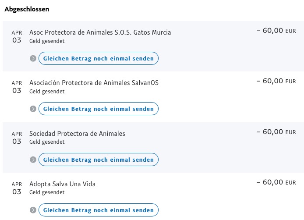This screenshot has height=220, width=304.
Task: Resend same amount to S.O.S. Gatos Murcia
Action: (99, 58)
